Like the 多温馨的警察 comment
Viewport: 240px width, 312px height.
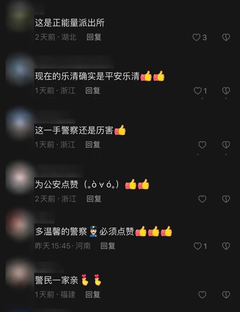tap(197, 246)
